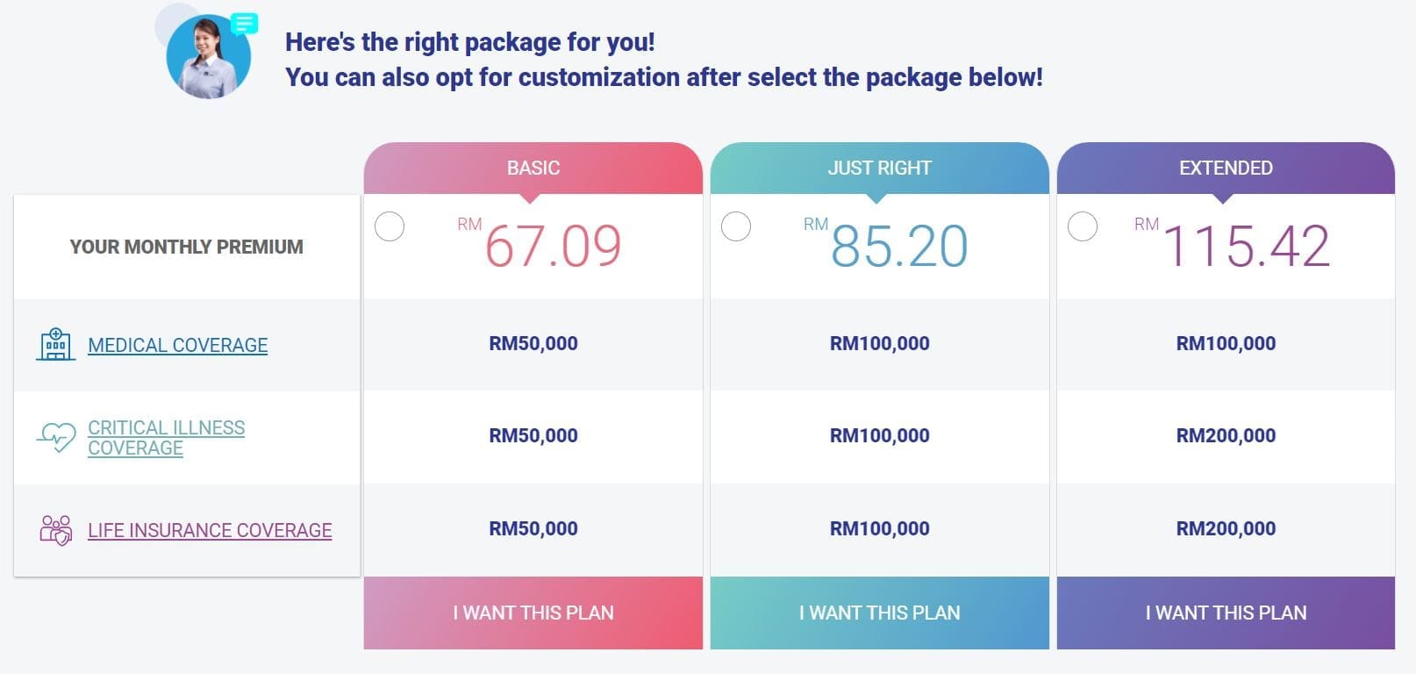Open the LIFE INSURANCE COVERAGE link
Screen dimensions: 1416x674
pos(209,529)
